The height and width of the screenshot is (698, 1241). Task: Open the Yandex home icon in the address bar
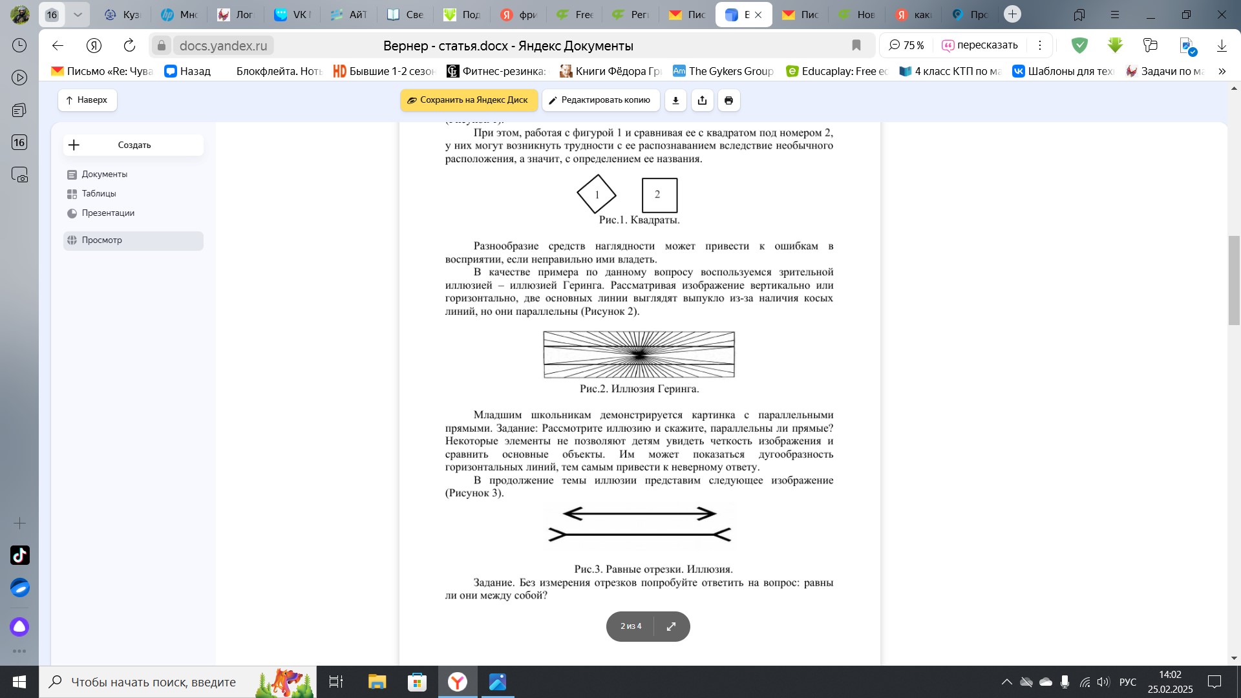click(x=94, y=45)
